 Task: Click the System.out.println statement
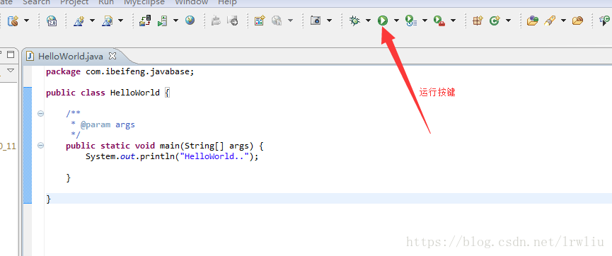pos(172,157)
